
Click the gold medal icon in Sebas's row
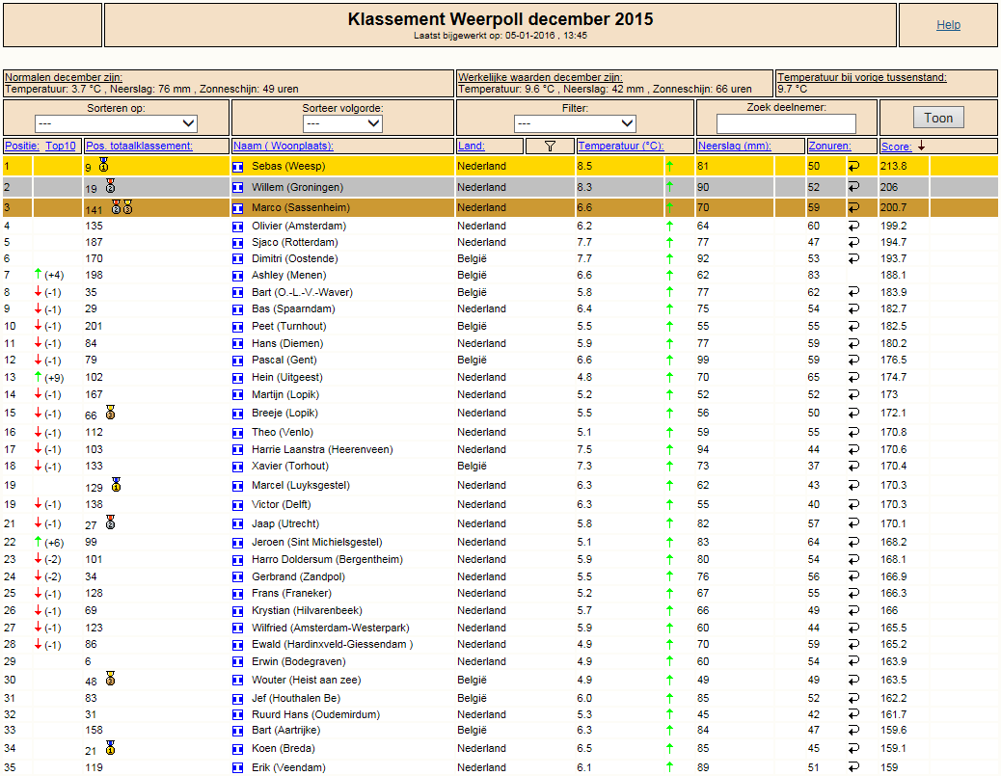(x=103, y=166)
